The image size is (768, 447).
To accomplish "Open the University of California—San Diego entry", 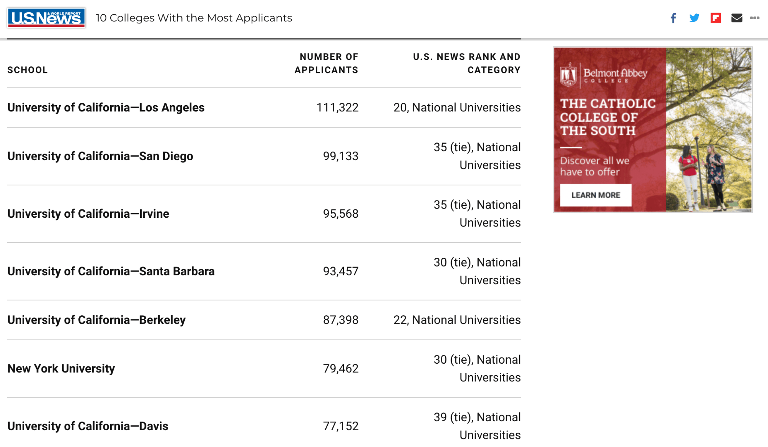I will 100,156.
